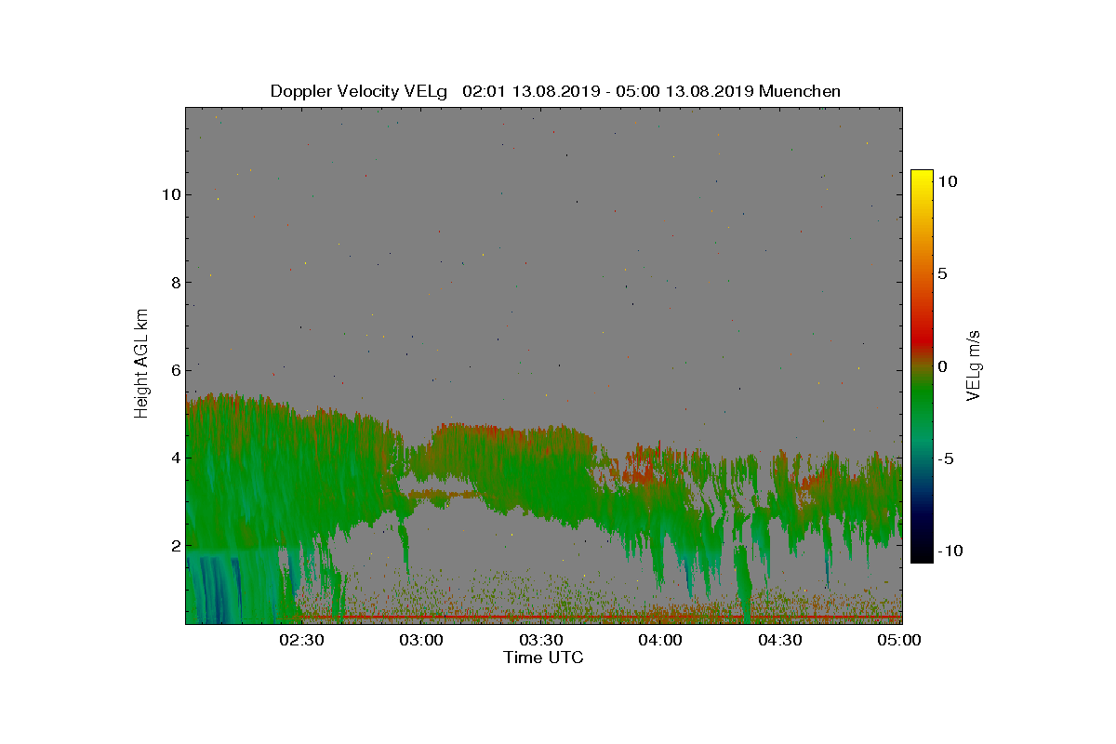The image size is (1116, 744).
Task: Click the 6 km height tick label
Action: point(174,370)
